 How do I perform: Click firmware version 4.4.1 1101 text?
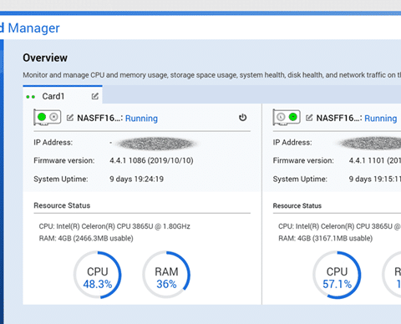[x=375, y=160]
